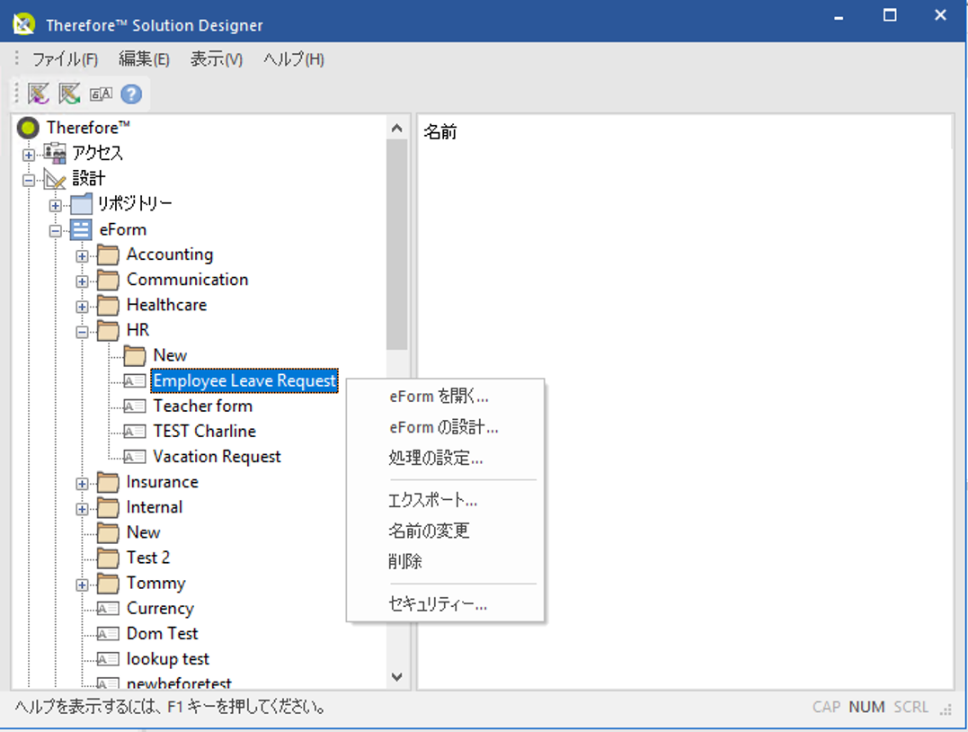The image size is (968, 732).
Task: Click the Insurance folder icon
Action: [x=108, y=482]
